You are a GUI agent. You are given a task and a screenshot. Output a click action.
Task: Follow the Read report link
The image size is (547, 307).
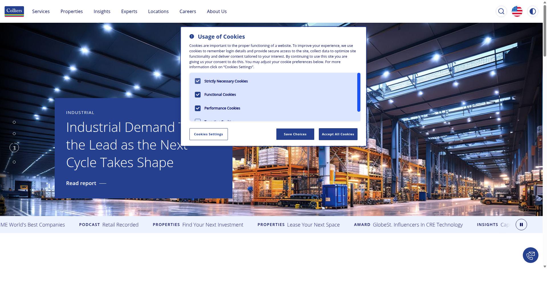(x=86, y=183)
